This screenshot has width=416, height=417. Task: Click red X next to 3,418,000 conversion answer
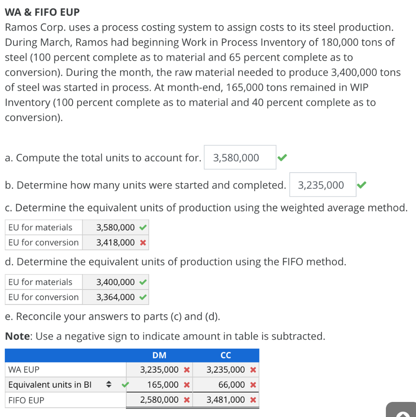pyautogui.click(x=143, y=243)
